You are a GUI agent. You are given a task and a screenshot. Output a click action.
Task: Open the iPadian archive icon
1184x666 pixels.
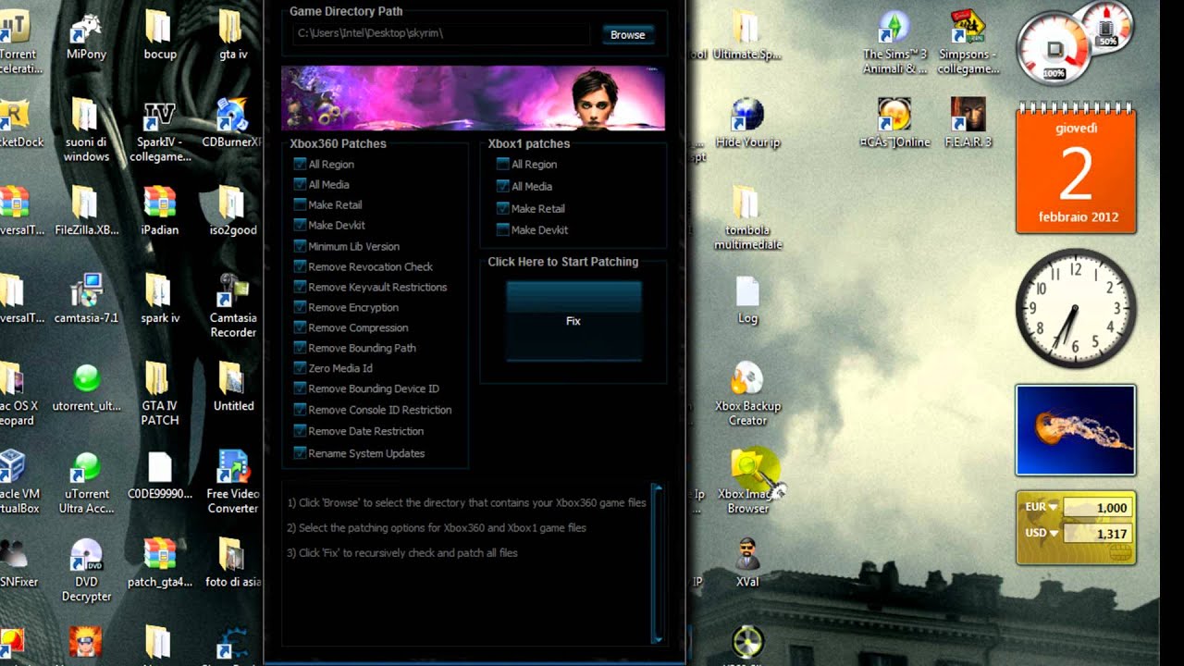click(x=160, y=210)
